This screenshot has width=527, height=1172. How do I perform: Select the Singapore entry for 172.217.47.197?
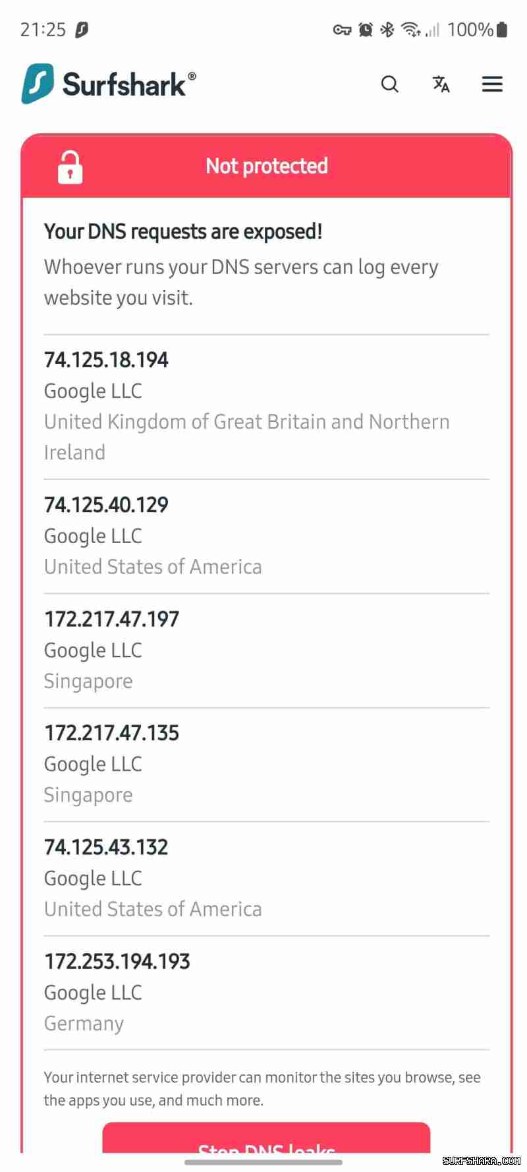point(88,681)
